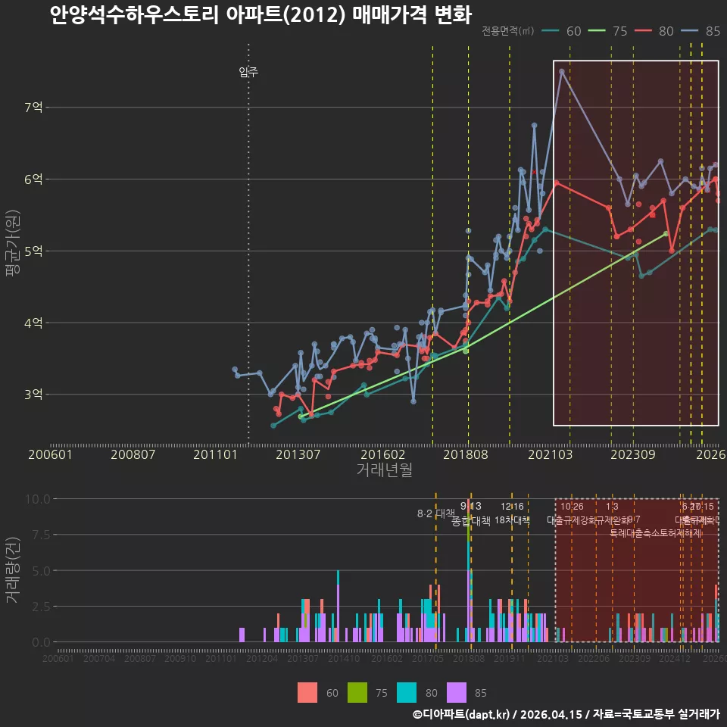727x727 pixels.
Task: Click the 8·2 대책 policy marker label
Action: point(436,513)
